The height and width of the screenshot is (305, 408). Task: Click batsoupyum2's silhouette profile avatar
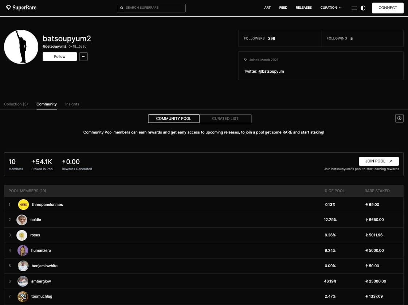coord(21,47)
